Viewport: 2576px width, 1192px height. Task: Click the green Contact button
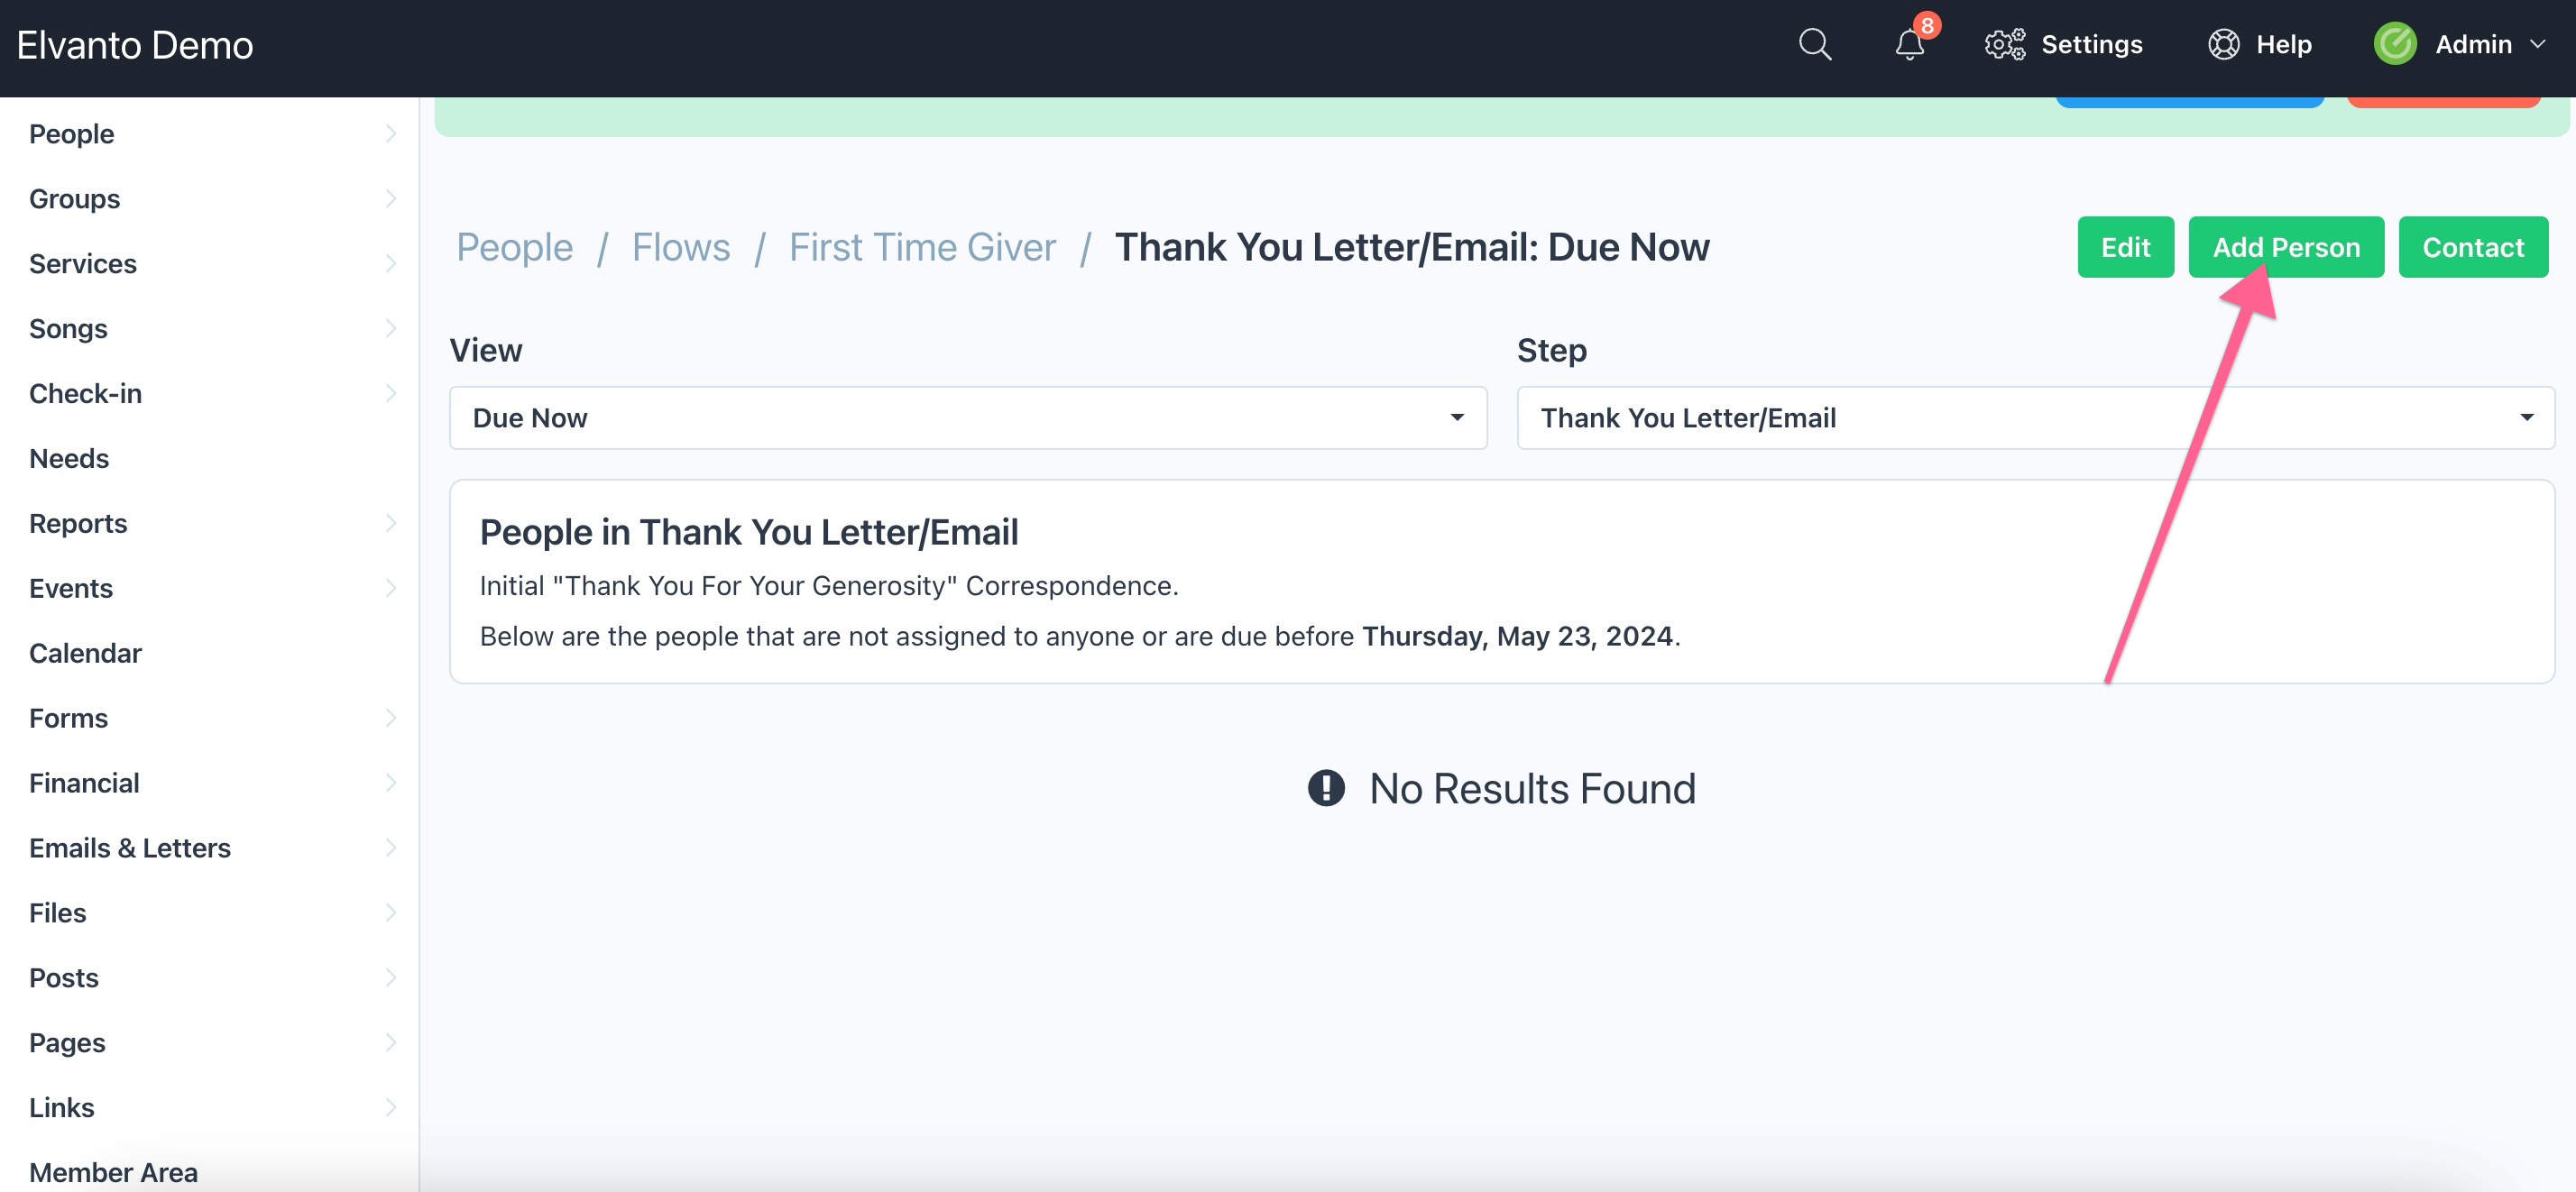(x=2473, y=247)
